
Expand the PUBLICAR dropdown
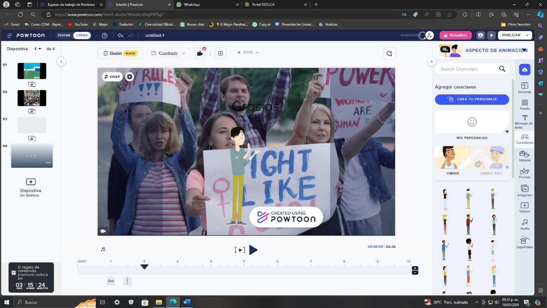coord(527,35)
